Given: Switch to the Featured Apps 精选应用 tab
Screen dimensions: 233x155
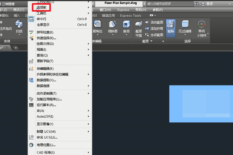Looking at the screenshot, I should [108, 15].
